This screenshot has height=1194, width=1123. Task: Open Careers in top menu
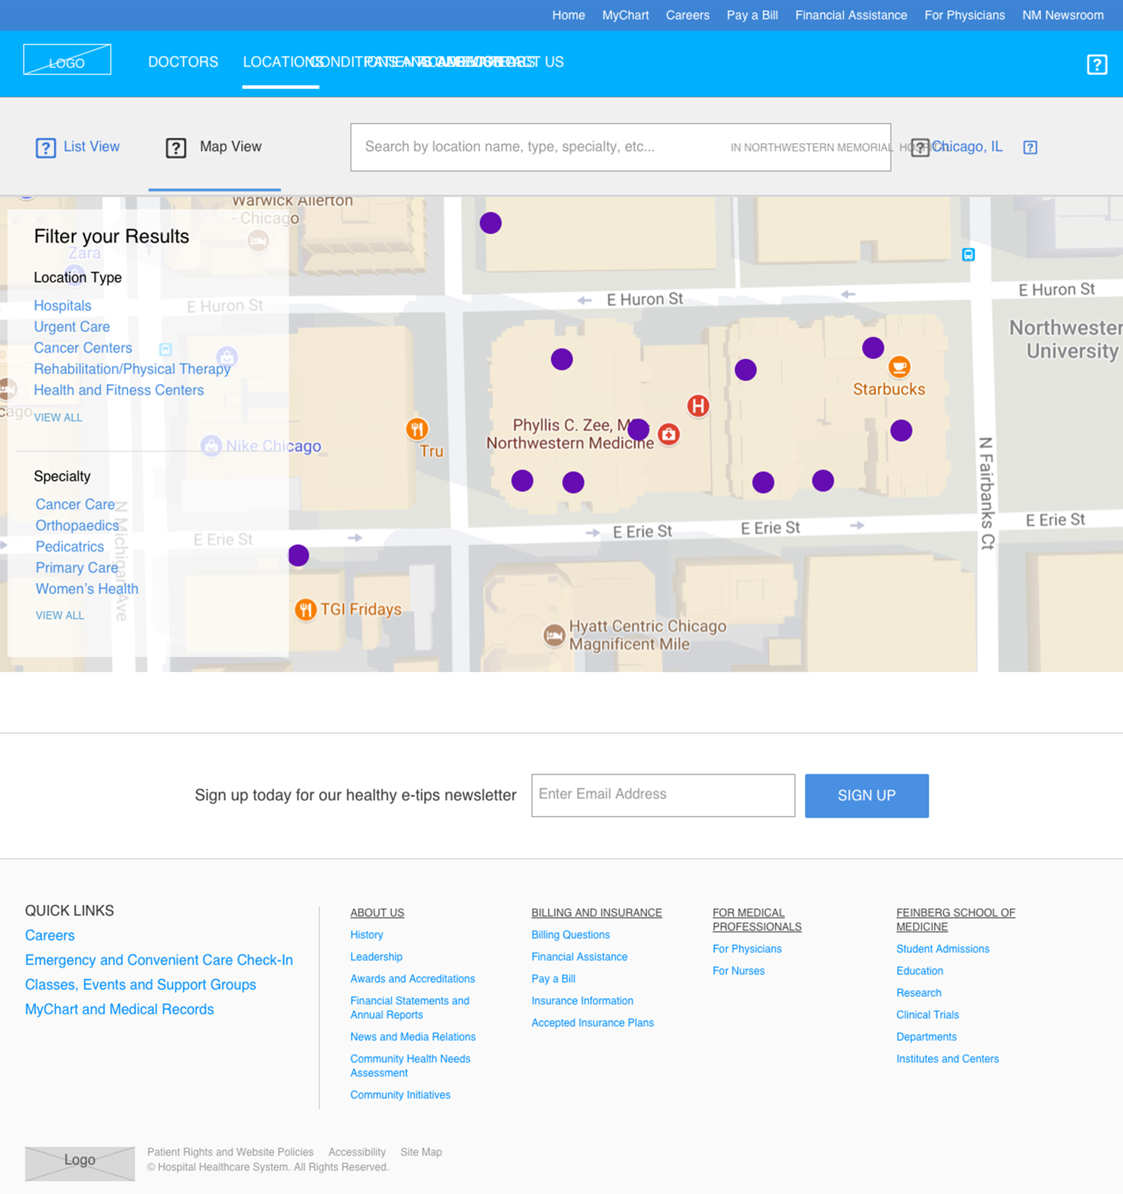tap(687, 15)
